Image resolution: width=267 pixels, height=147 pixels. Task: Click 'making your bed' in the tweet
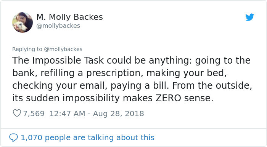(186, 73)
